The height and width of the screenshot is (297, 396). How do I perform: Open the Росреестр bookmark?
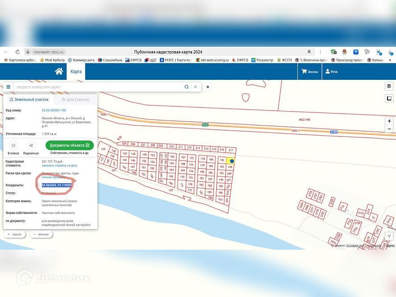[x=262, y=60]
